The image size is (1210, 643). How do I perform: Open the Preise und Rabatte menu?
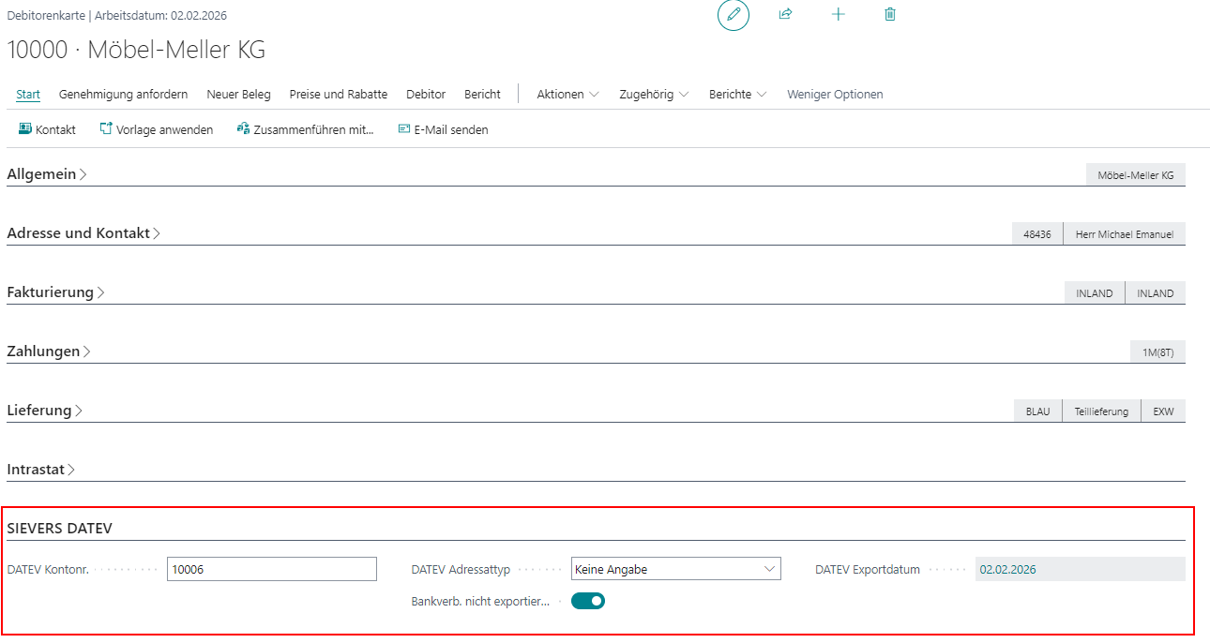338,95
